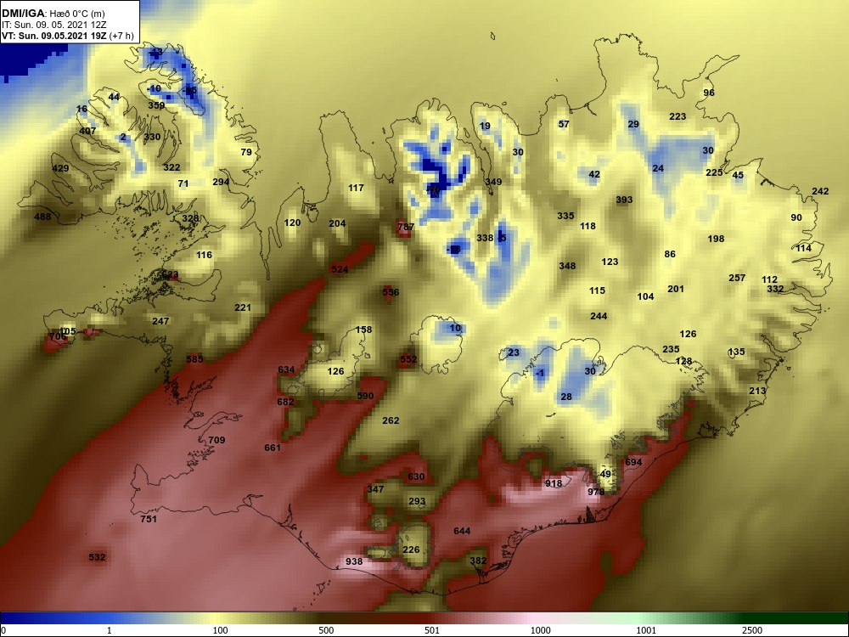Image resolution: width=849 pixels, height=637 pixels.
Task: Click the map value "556"
Action: 391,292
